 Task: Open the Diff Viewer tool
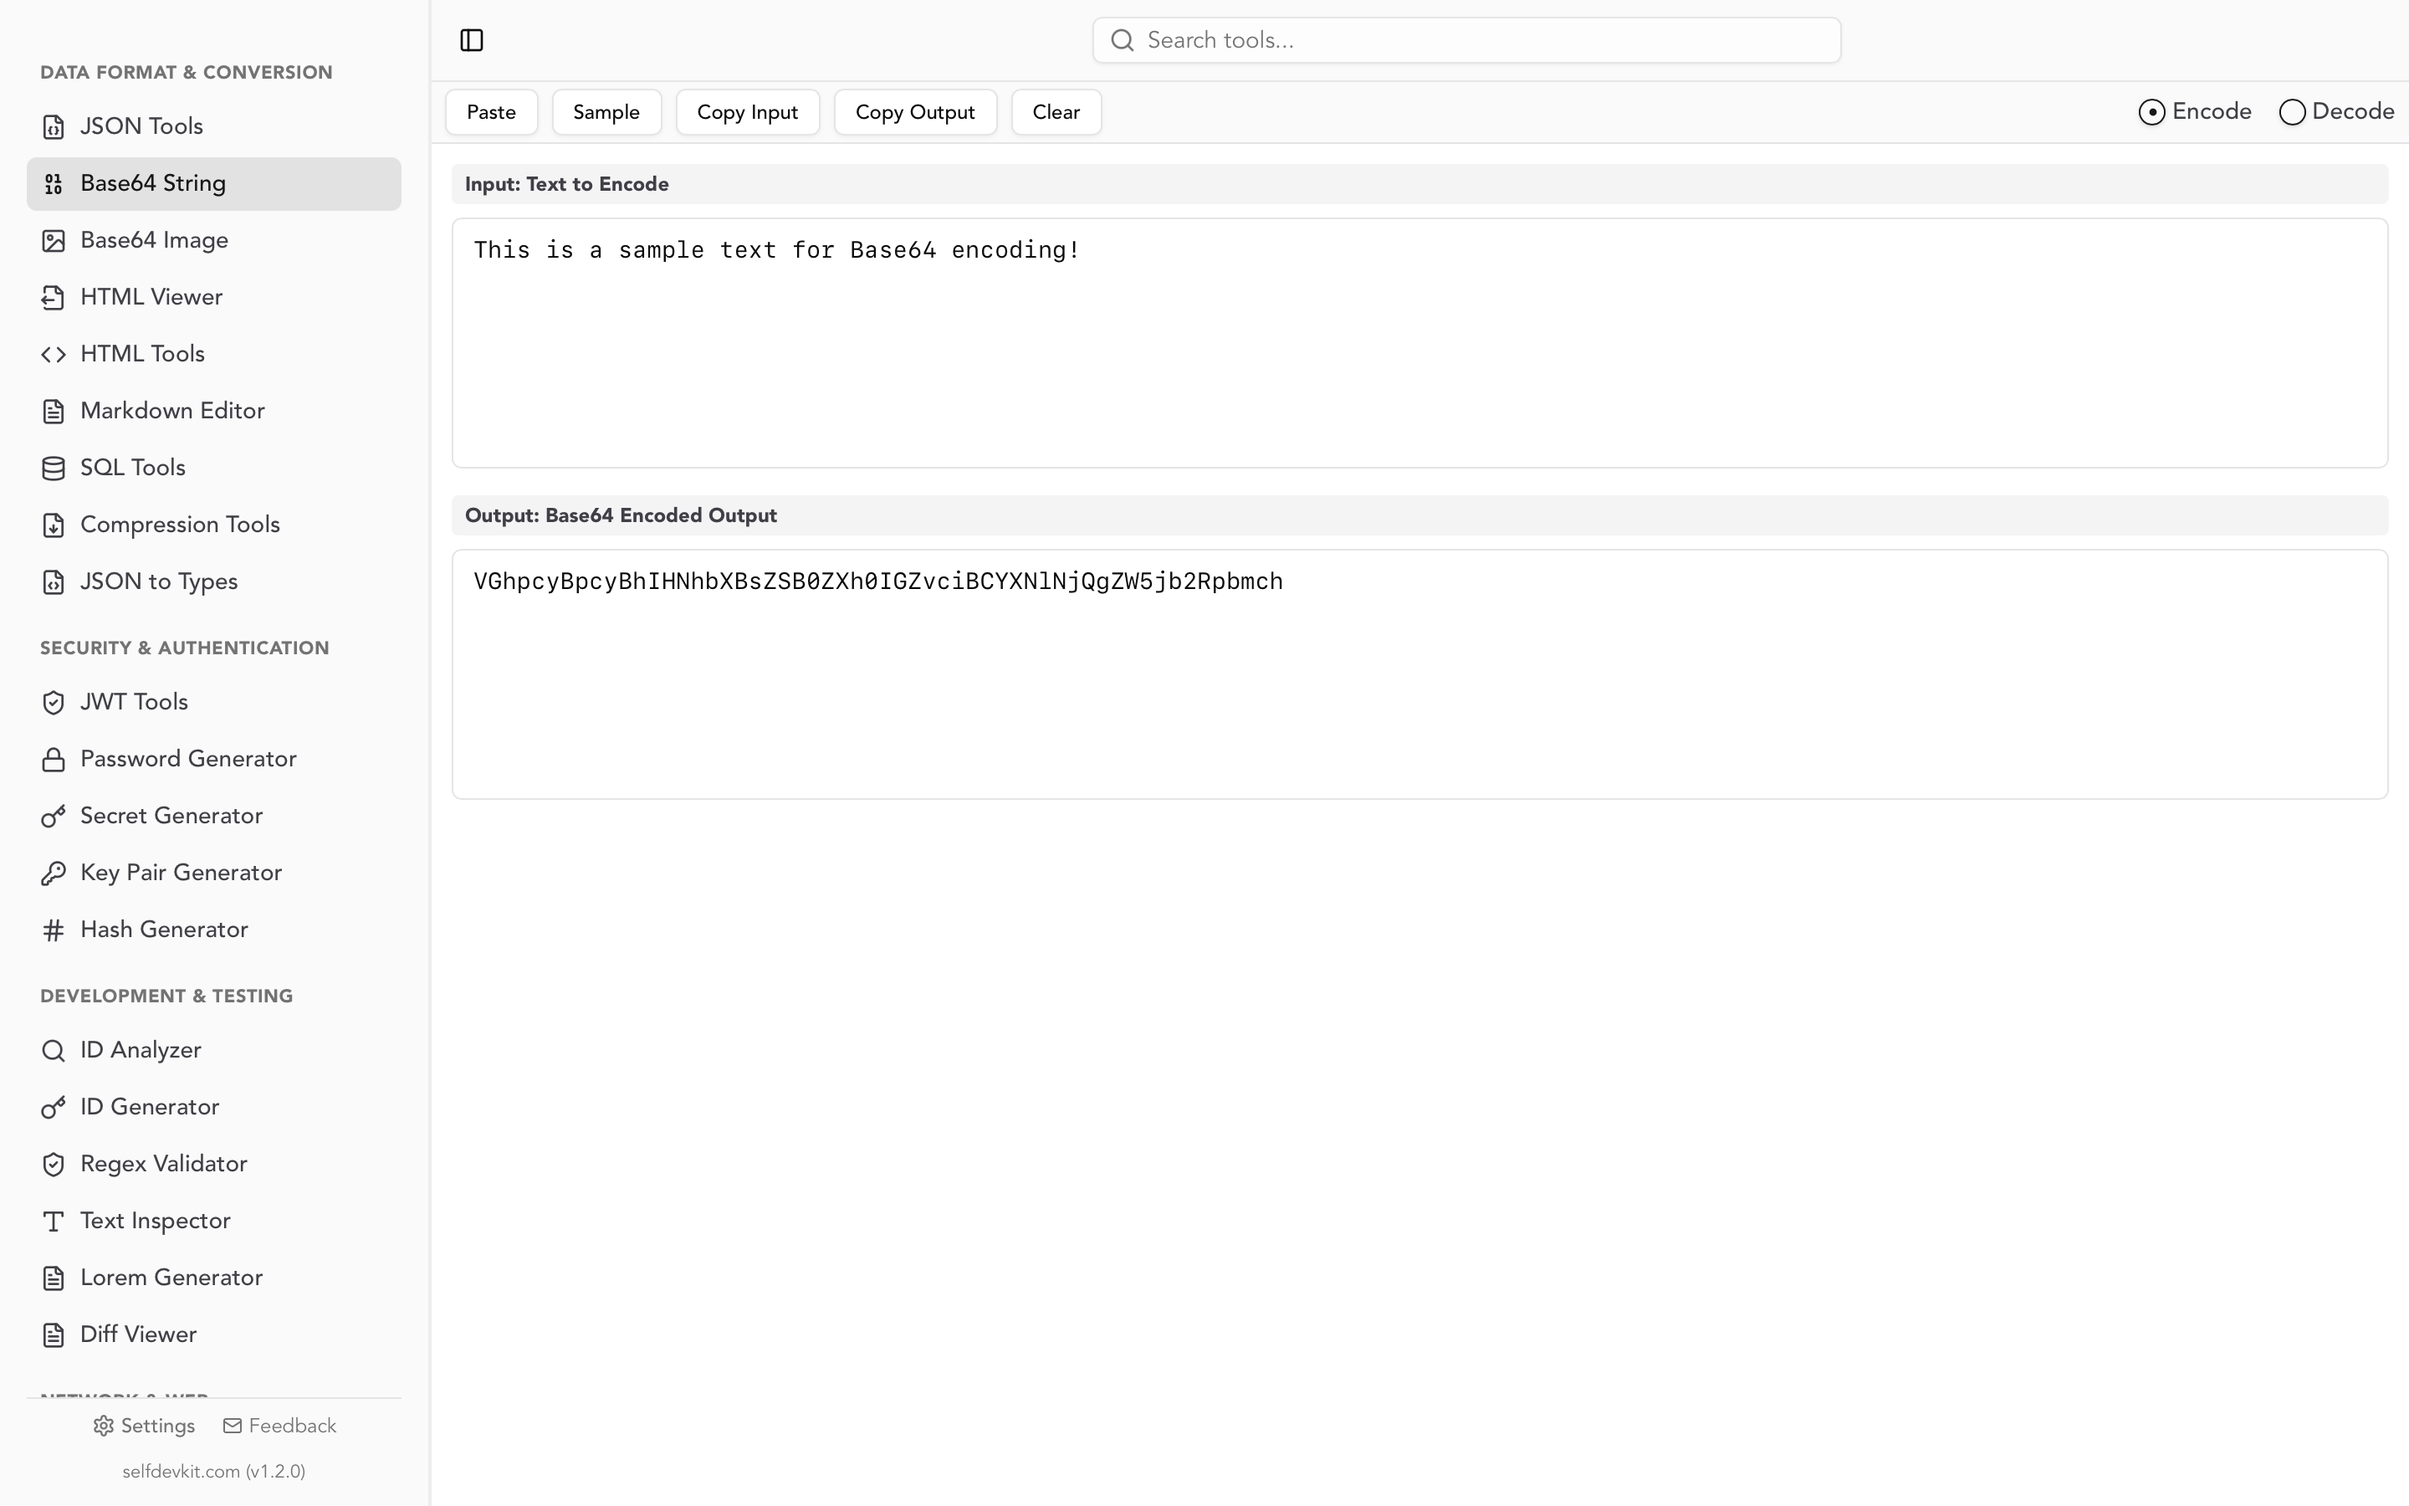click(x=214, y=1334)
